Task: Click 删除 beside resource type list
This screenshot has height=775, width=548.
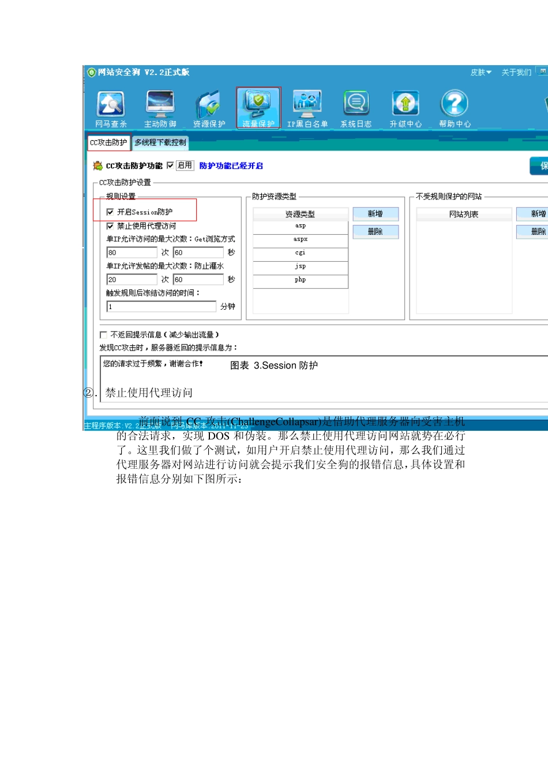Action: tap(376, 232)
